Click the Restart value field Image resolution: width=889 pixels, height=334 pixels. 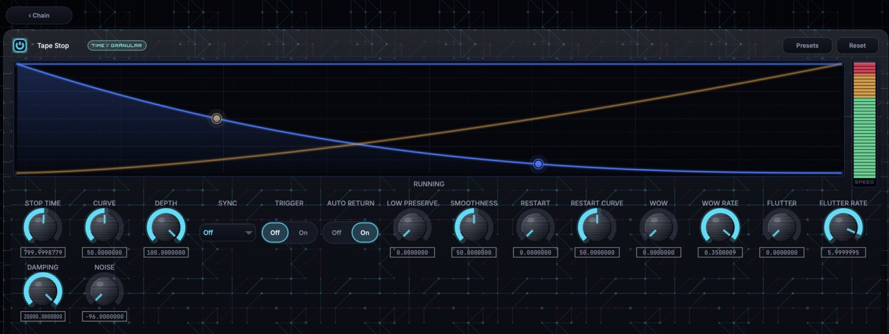pos(536,252)
